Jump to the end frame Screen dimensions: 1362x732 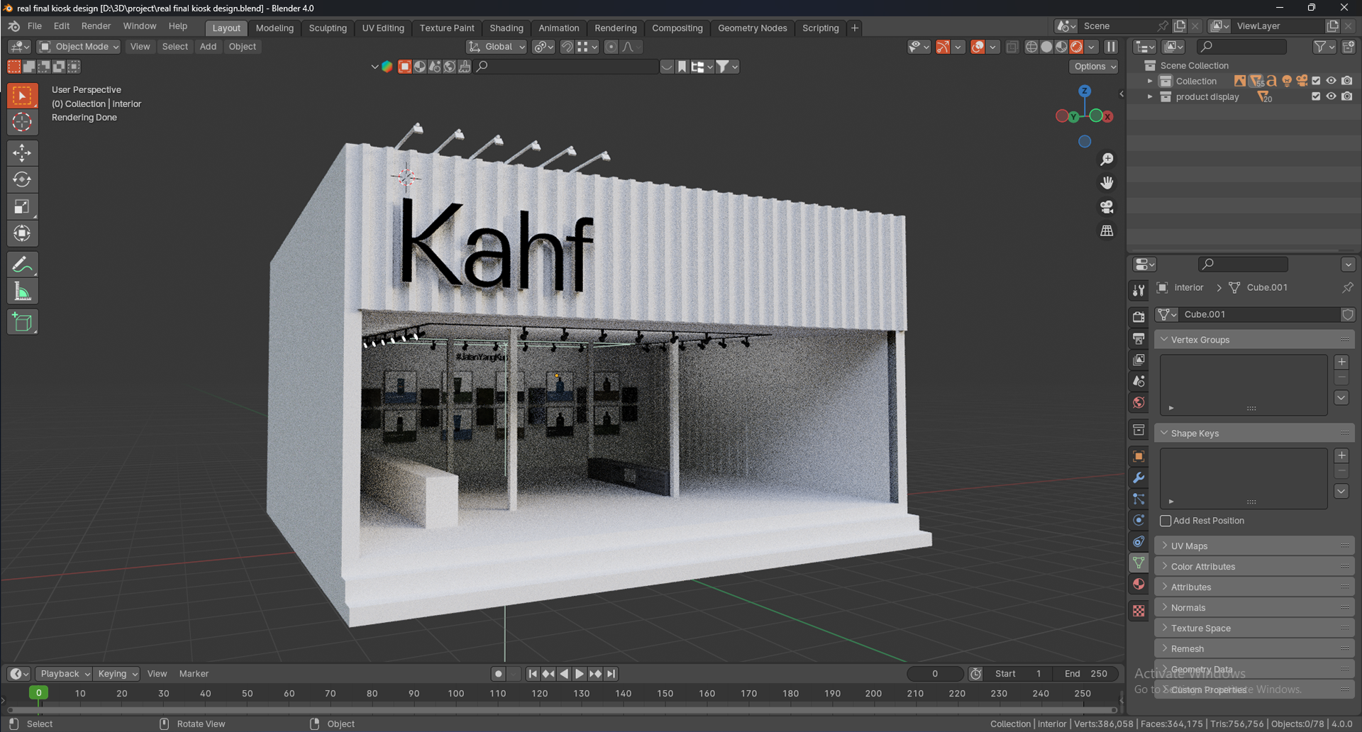click(x=611, y=674)
